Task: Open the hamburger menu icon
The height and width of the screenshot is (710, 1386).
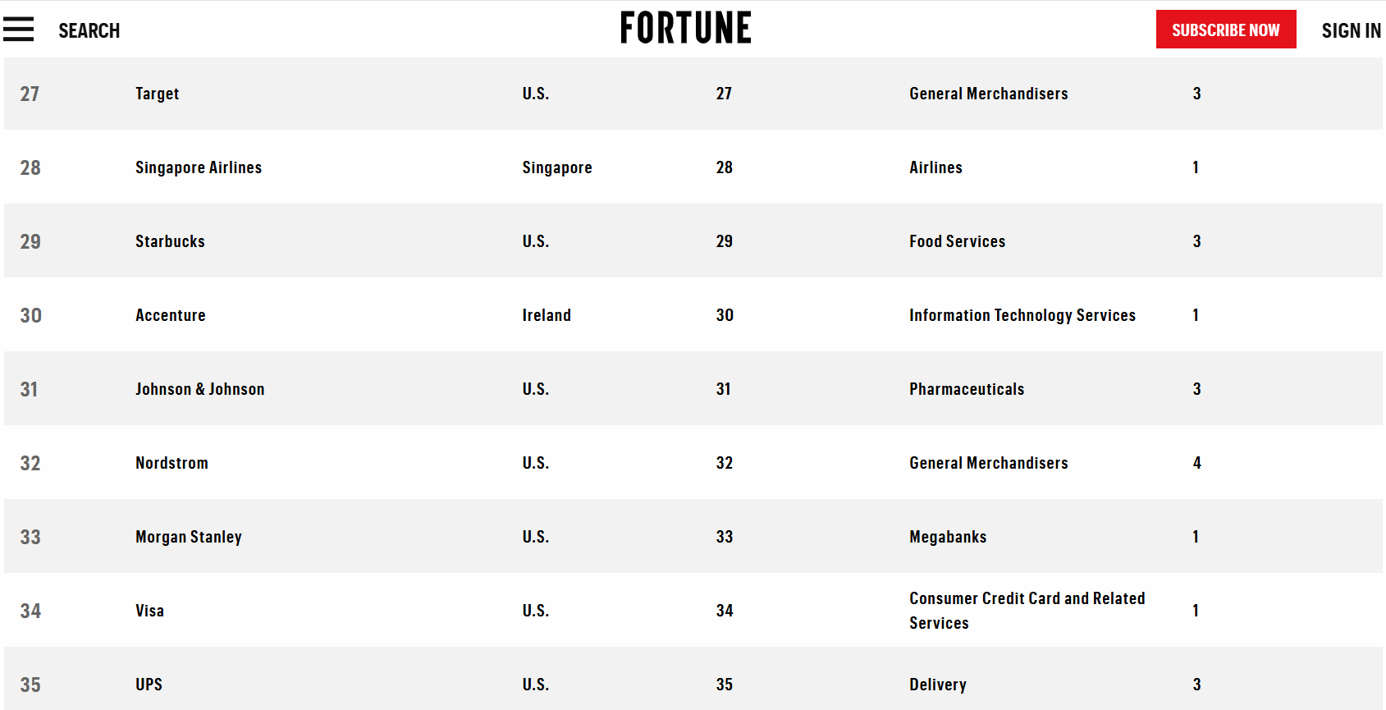Action: [18, 30]
